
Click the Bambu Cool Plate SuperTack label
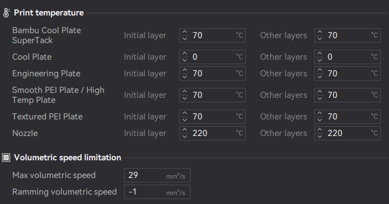pos(46,35)
